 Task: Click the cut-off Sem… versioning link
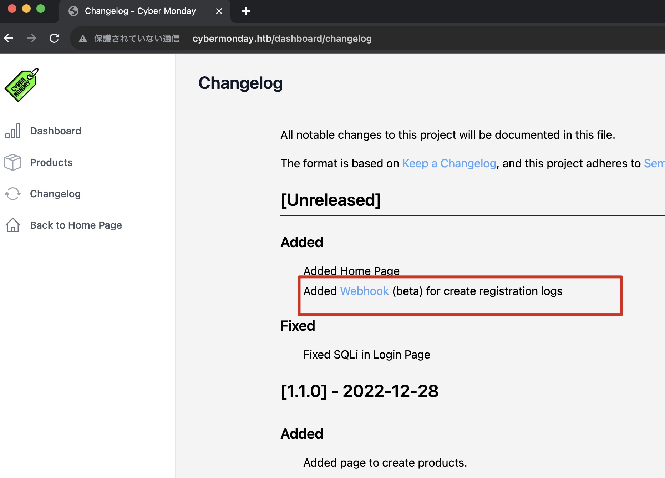654,163
